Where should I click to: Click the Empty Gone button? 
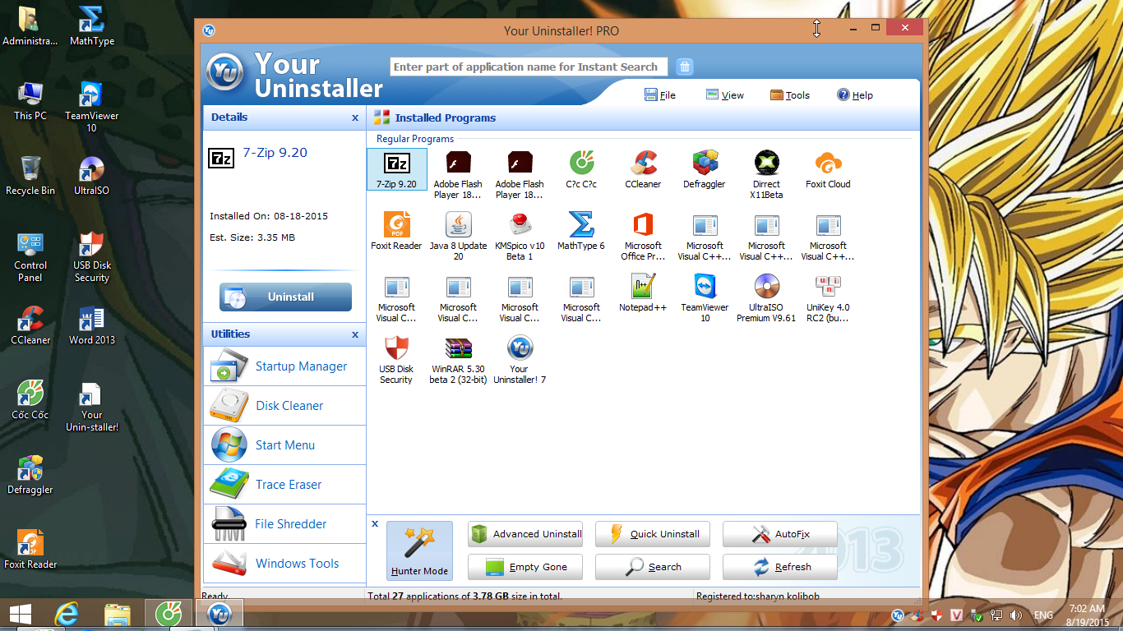point(525,567)
